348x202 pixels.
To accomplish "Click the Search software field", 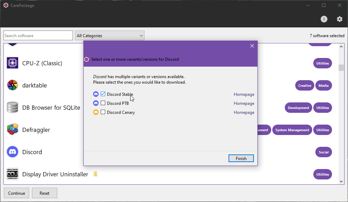I will tap(38, 35).
